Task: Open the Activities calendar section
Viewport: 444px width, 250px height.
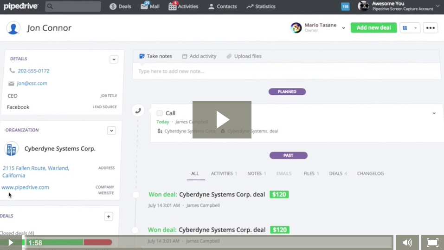Action: [183, 6]
